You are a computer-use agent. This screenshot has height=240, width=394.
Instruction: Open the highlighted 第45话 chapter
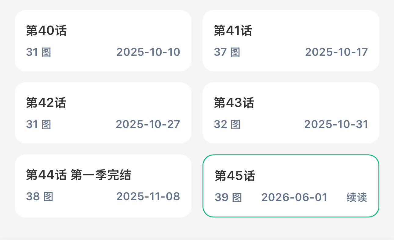[x=291, y=186]
